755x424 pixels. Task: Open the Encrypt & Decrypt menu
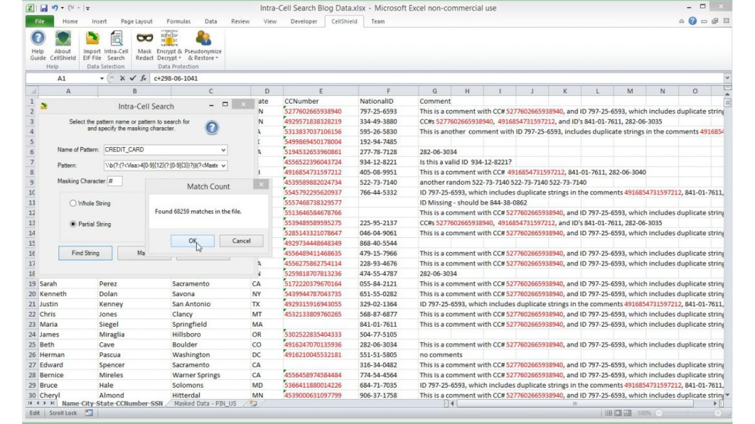coord(169,45)
